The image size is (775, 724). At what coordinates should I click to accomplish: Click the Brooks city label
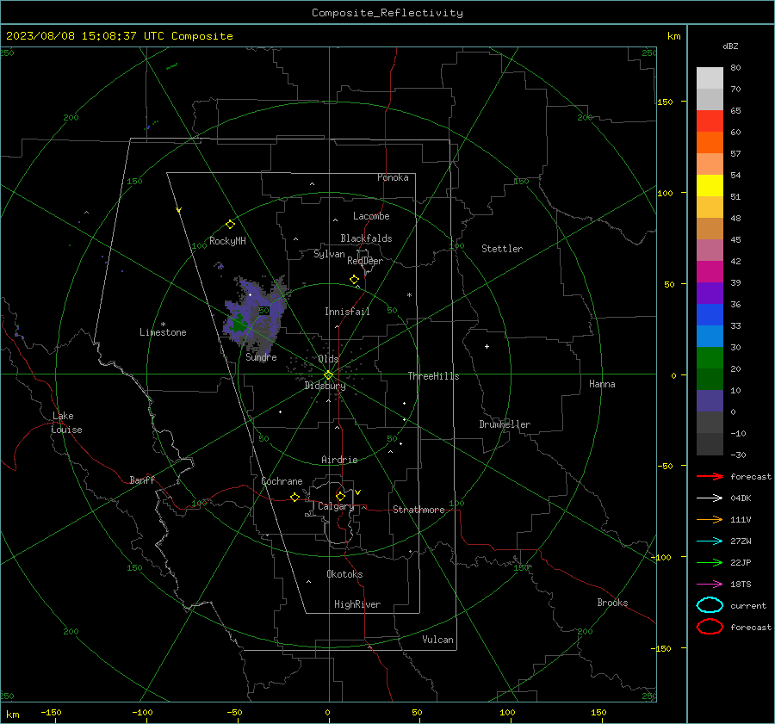point(612,603)
